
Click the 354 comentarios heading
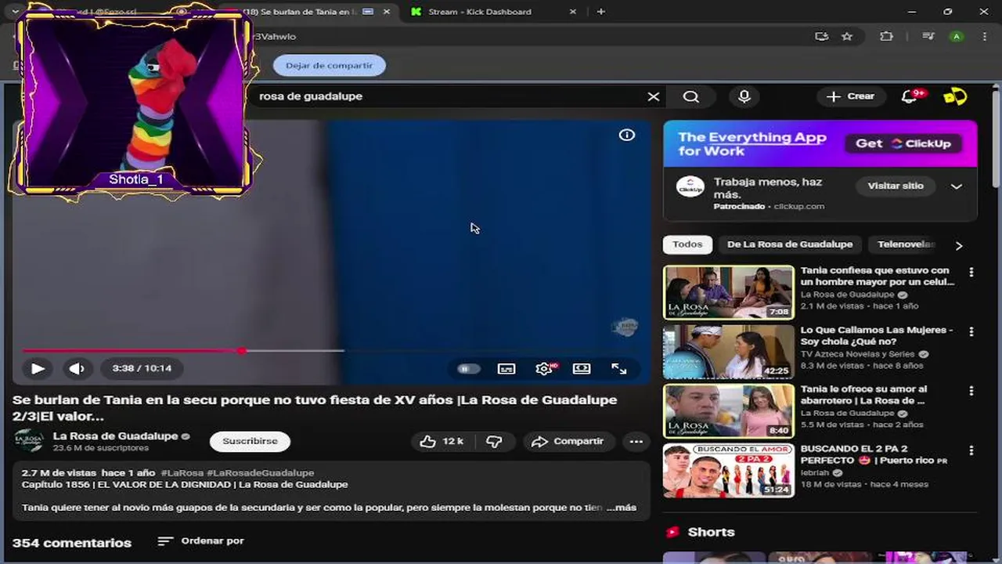pyautogui.click(x=72, y=543)
